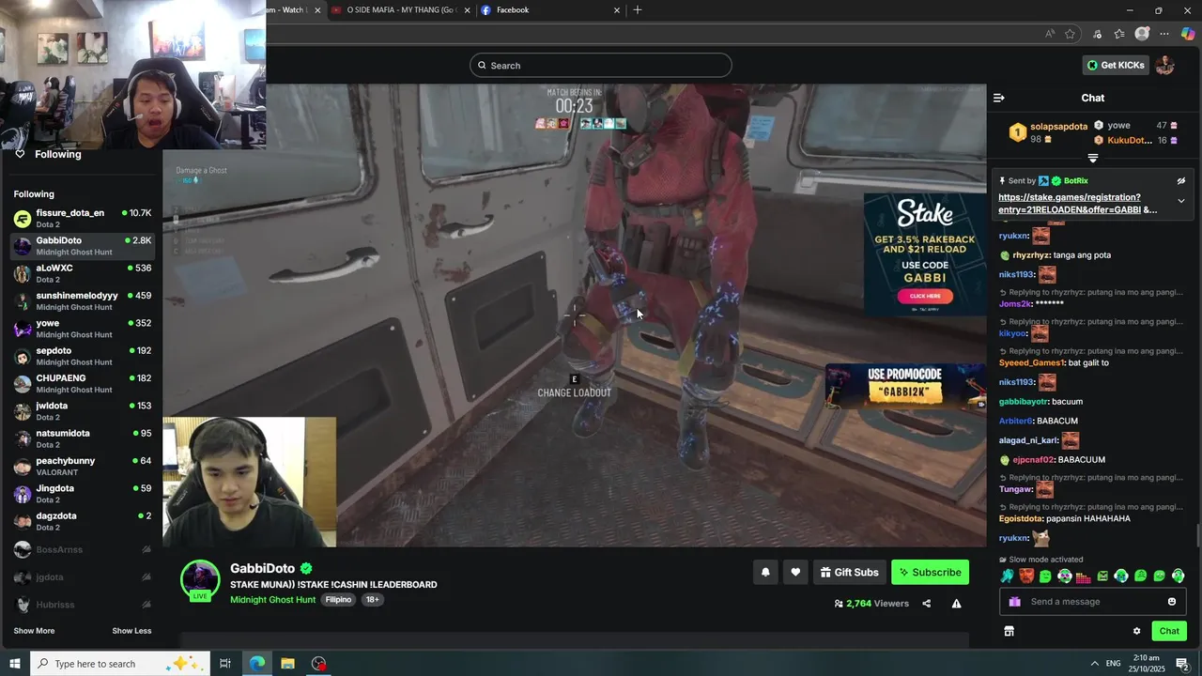The image size is (1202, 676).
Task: Click the Gift Subs button
Action: 849,573
